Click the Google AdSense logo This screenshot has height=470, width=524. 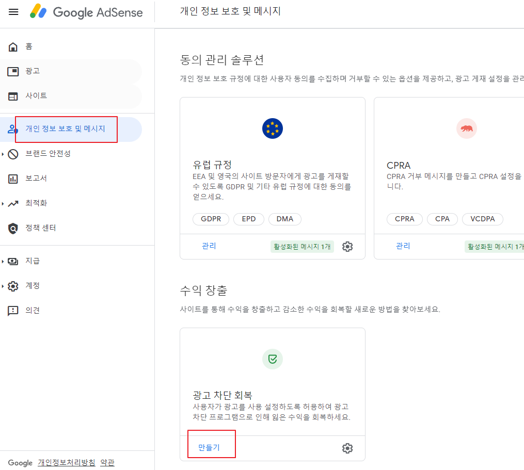pyautogui.click(x=86, y=12)
